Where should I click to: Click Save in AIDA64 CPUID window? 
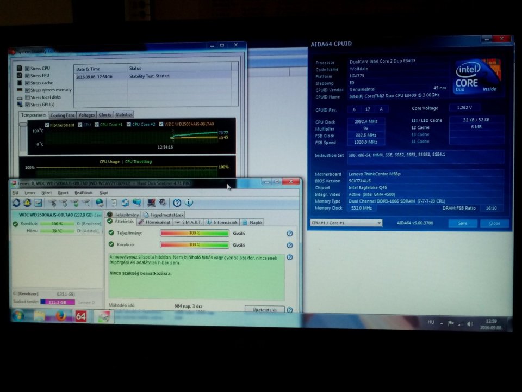point(463,223)
